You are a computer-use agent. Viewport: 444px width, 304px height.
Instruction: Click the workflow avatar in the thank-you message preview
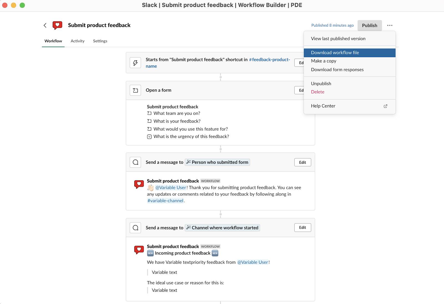click(139, 184)
